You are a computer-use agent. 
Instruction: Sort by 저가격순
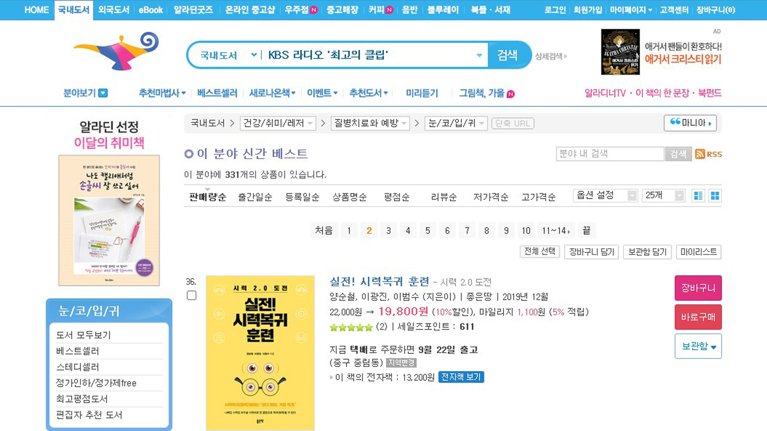[491, 197]
